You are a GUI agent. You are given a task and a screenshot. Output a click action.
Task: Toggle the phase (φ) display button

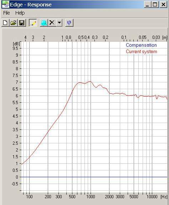tap(69, 23)
